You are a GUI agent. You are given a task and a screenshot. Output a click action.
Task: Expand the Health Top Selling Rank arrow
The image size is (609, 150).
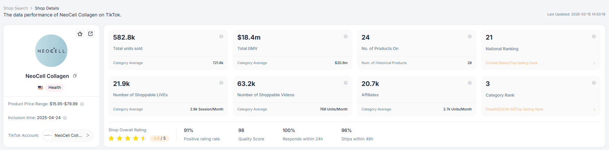(x=594, y=109)
